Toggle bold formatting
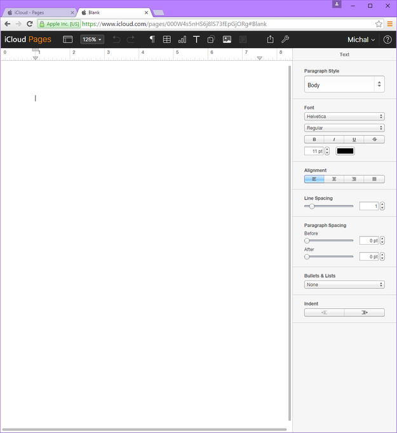 [314, 139]
